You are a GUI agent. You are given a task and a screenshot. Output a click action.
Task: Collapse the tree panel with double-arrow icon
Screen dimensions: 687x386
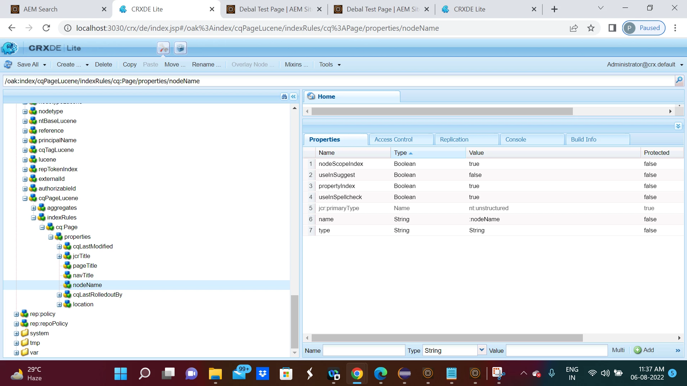pos(293,96)
